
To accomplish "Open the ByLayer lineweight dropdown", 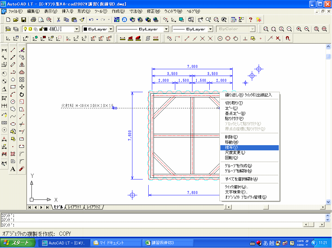I will pyautogui.click(x=211, y=29).
